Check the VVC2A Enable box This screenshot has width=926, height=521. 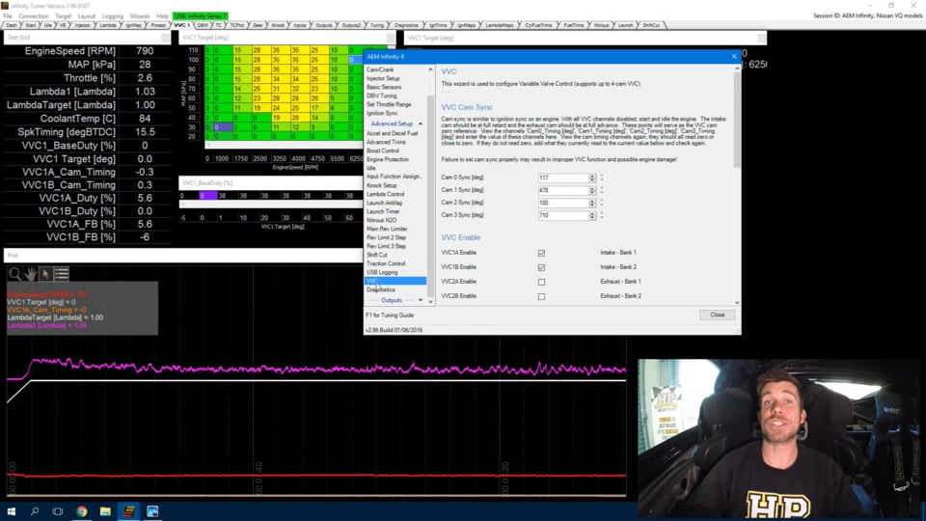541,282
